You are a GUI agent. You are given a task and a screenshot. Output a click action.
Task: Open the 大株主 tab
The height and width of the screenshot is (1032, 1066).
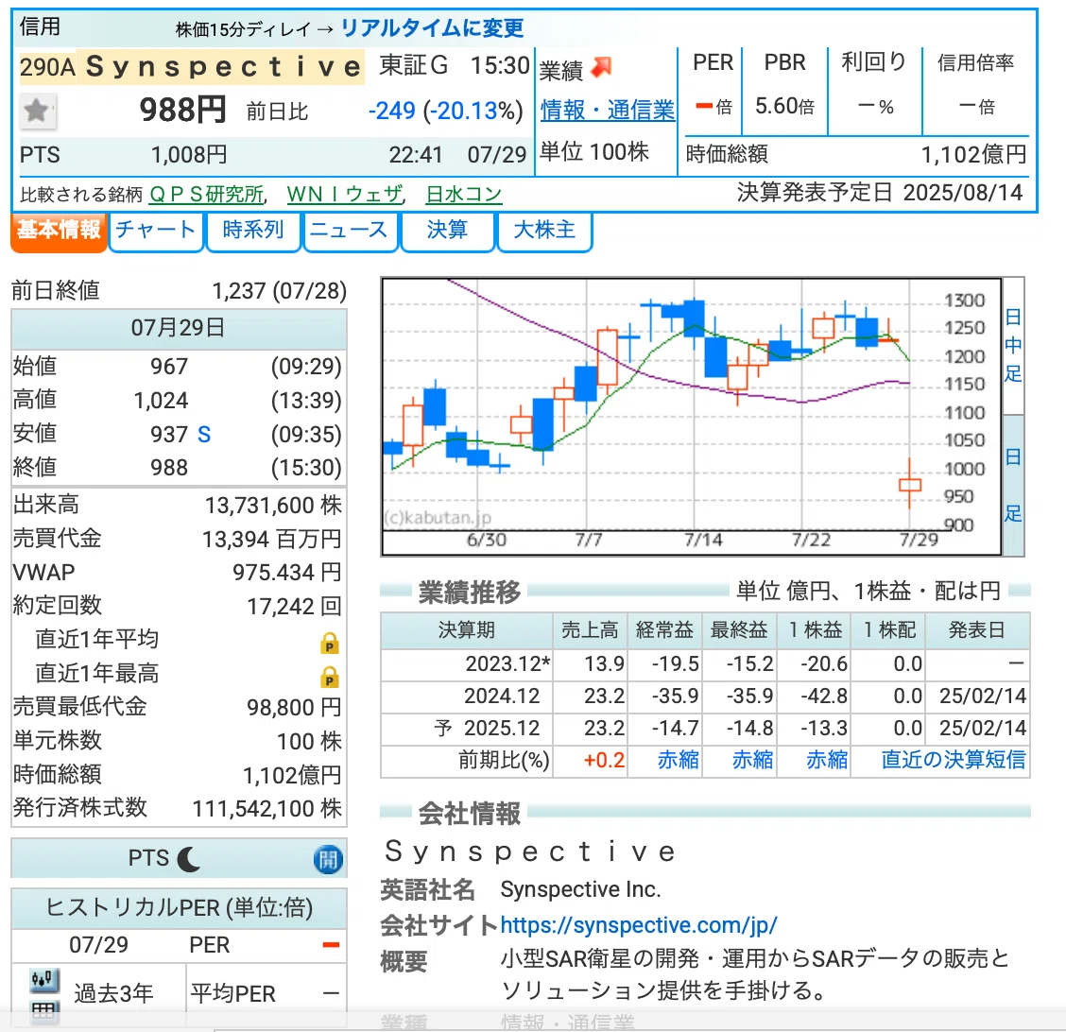coord(544,232)
